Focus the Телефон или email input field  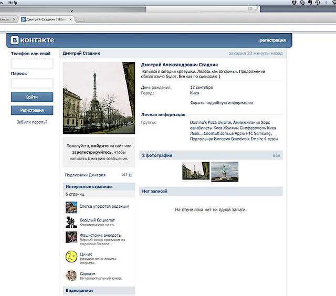point(32,64)
